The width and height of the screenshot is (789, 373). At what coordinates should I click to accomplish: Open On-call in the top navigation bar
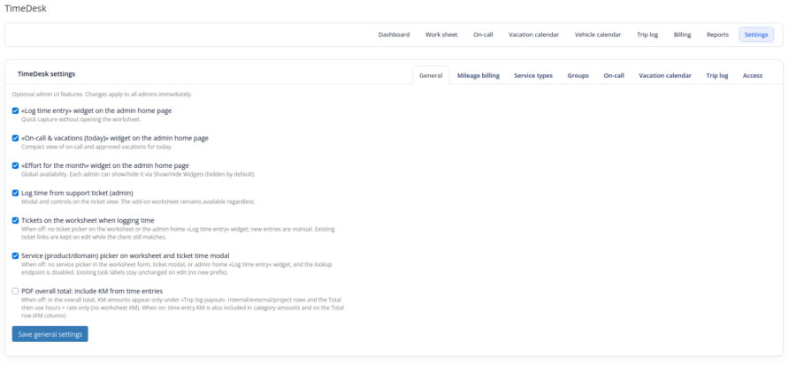pyautogui.click(x=483, y=34)
